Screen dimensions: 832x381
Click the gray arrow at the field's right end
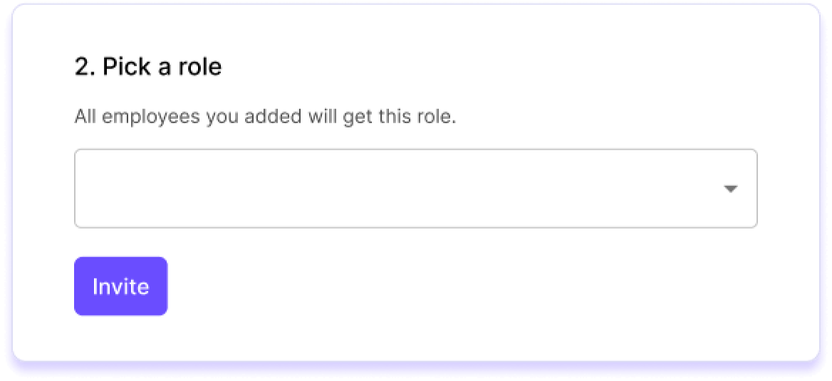730,189
